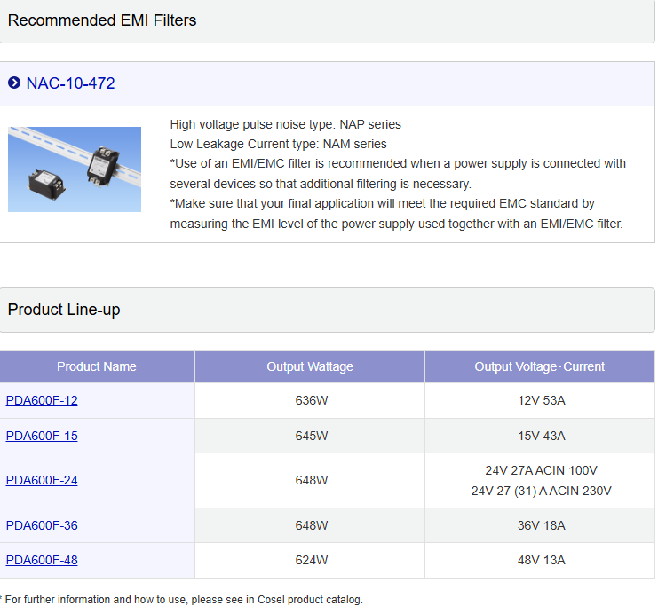Screen dimensions: 658x614
Task: Click the EMI filter product photo
Action: click(75, 169)
